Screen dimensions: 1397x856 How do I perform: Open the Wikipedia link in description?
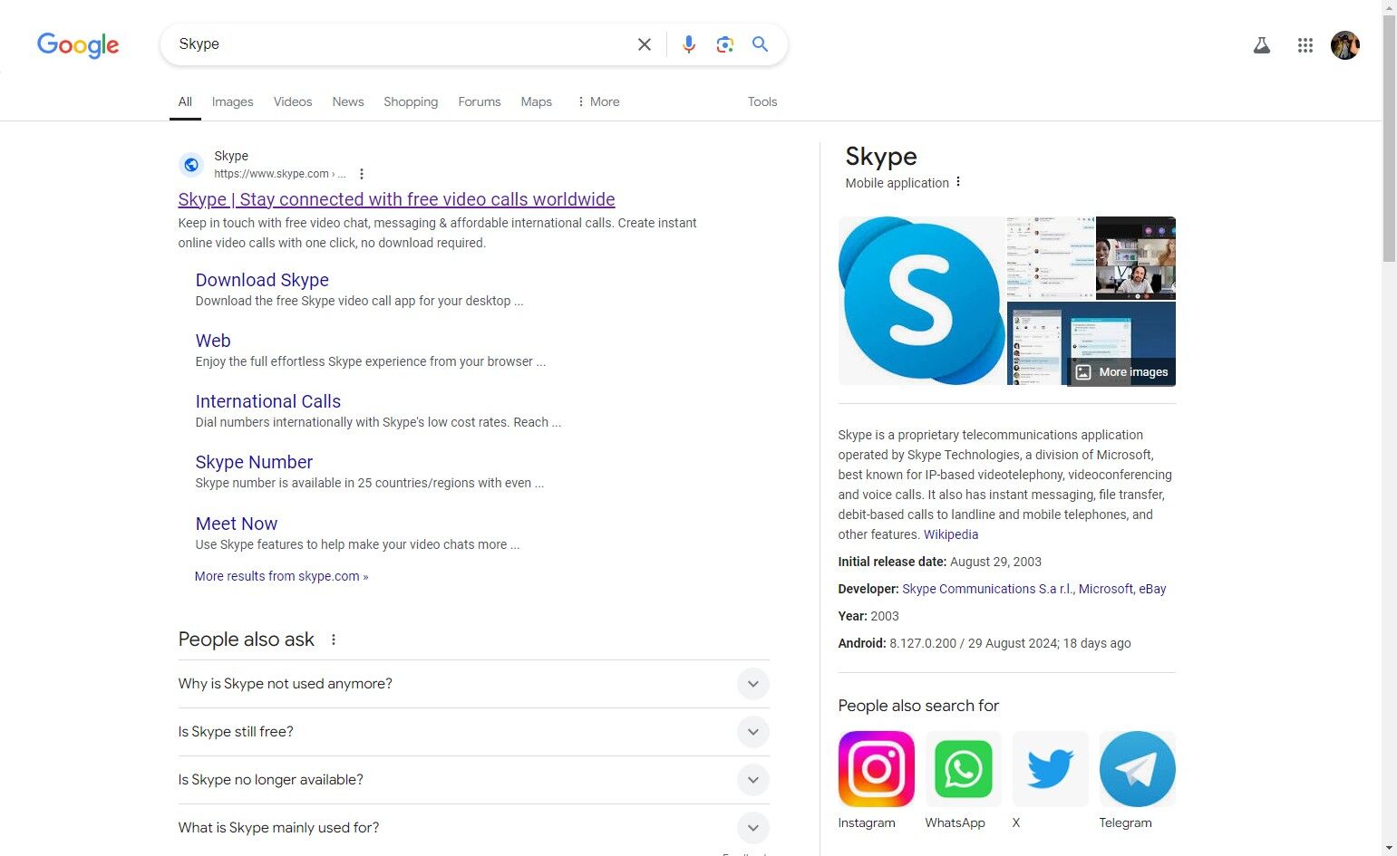click(x=951, y=534)
